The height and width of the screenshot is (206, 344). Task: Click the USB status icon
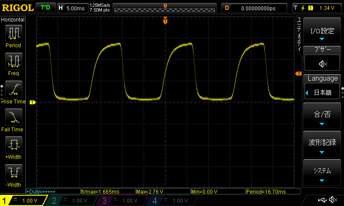coord(322,200)
